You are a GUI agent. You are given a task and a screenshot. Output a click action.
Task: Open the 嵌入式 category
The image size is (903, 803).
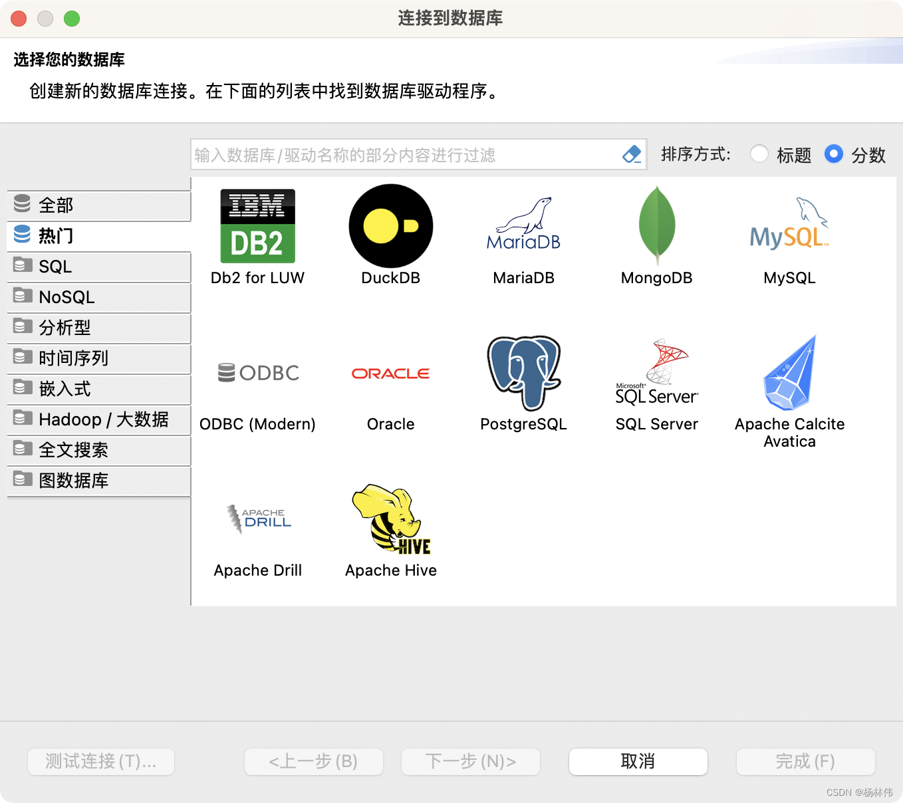click(x=98, y=389)
